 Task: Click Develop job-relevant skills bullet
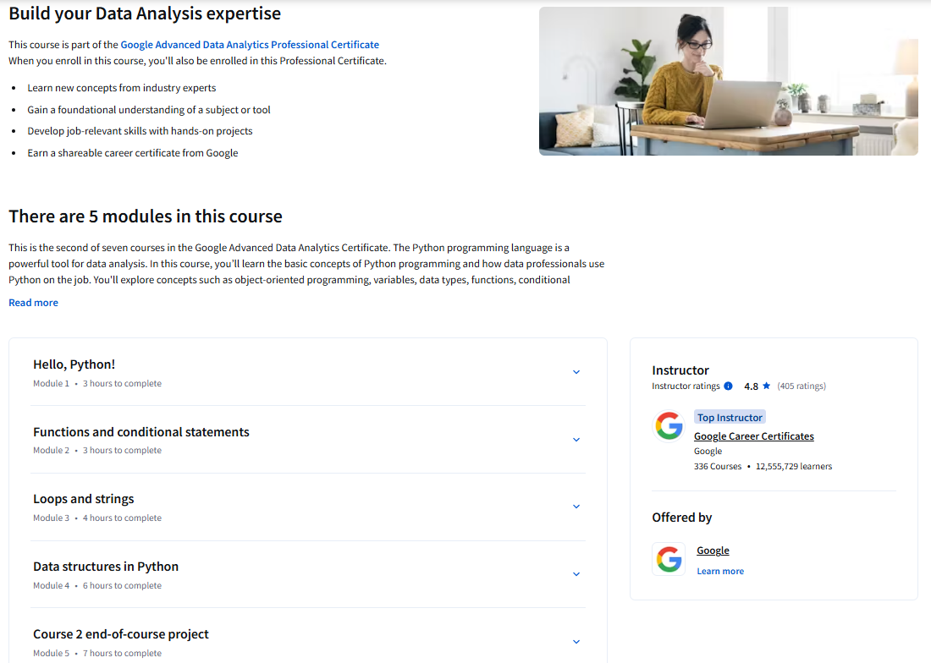(x=140, y=131)
